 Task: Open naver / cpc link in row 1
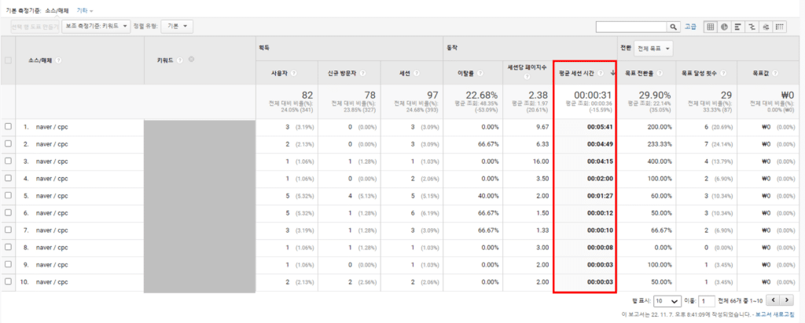[x=52, y=127]
